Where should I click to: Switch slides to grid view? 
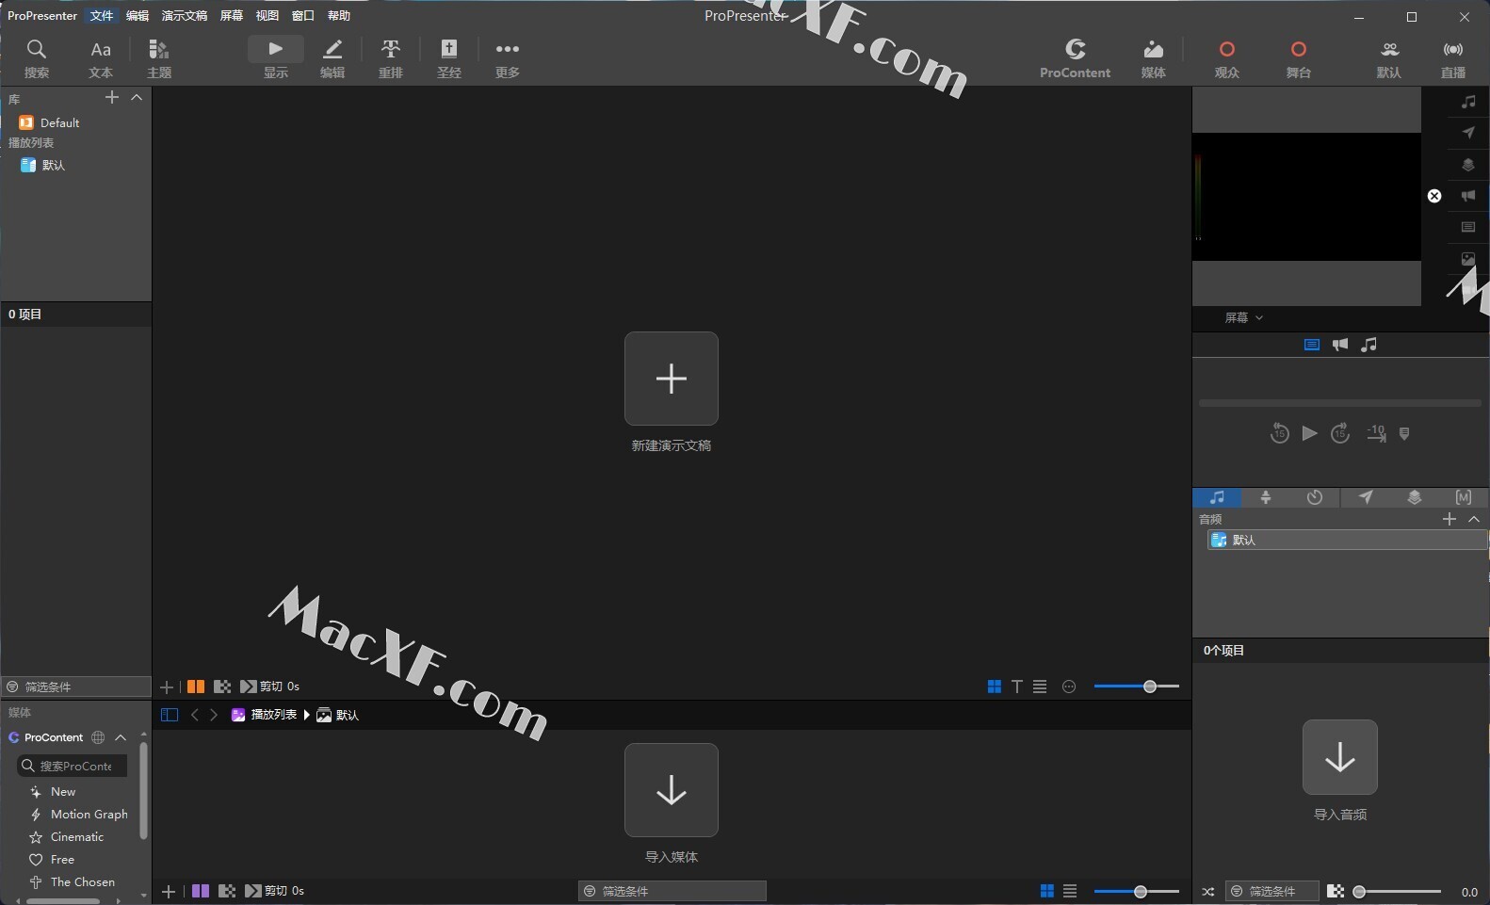[995, 687]
